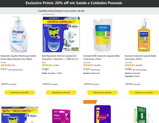Add Granado Camomila soap to cart
Screen dimensions: 159x123
point(144,92)
